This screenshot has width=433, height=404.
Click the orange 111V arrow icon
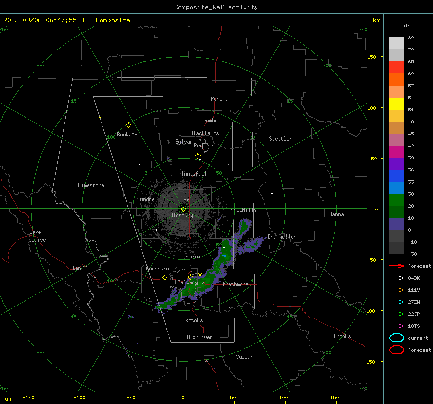pos(396,290)
